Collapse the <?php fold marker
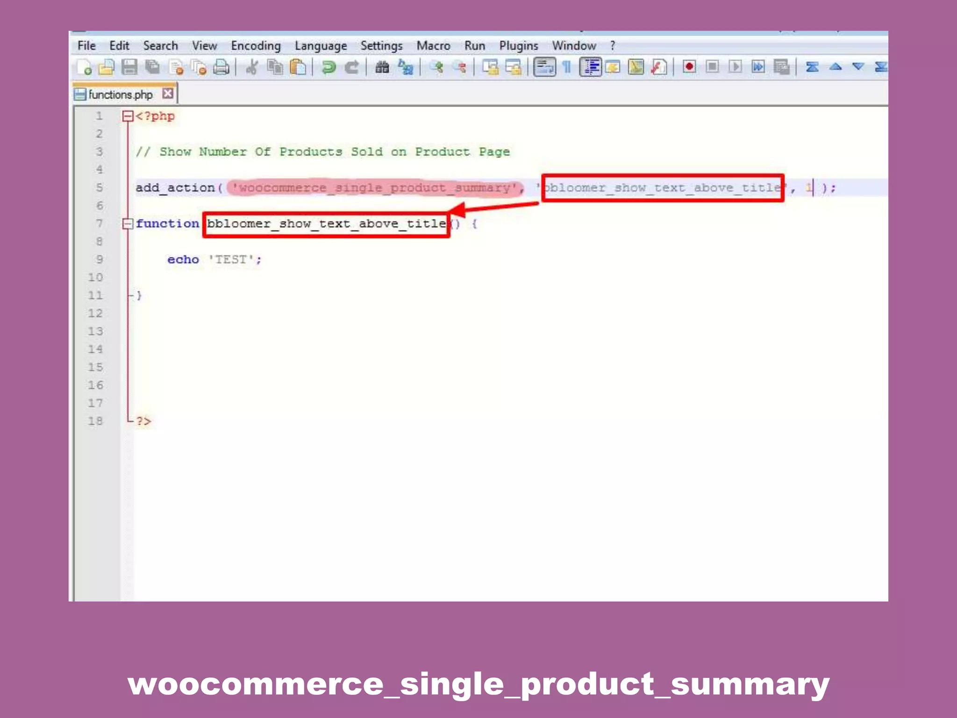The image size is (957, 718). (128, 116)
